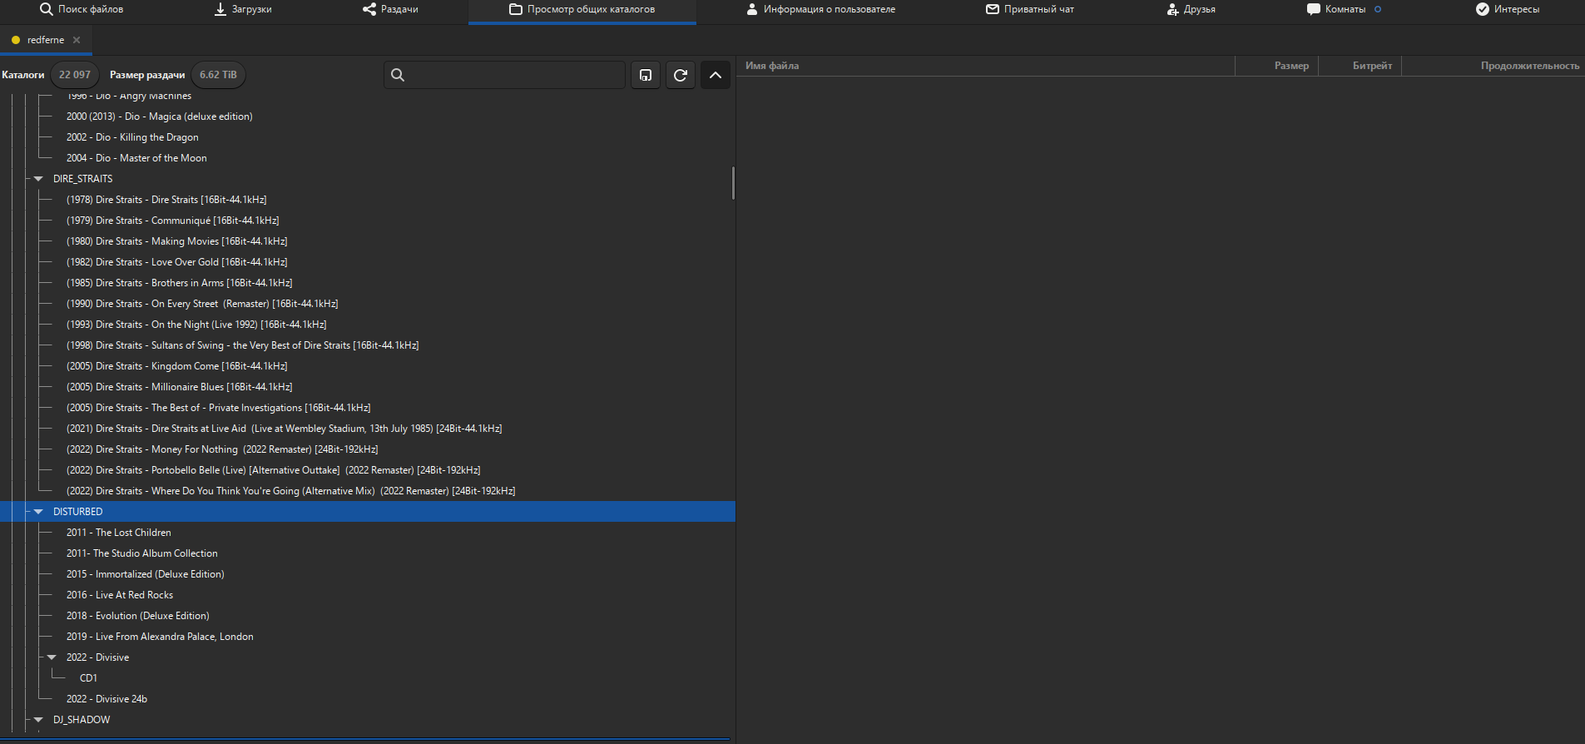Select (2022) Dire Straits - Money For Nothing

[x=222, y=449]
